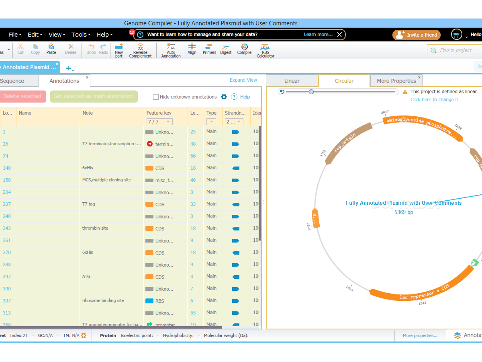Viewport: 482px width, 362px height.
Task: Click the Expand View link
Action: (243, 80)
